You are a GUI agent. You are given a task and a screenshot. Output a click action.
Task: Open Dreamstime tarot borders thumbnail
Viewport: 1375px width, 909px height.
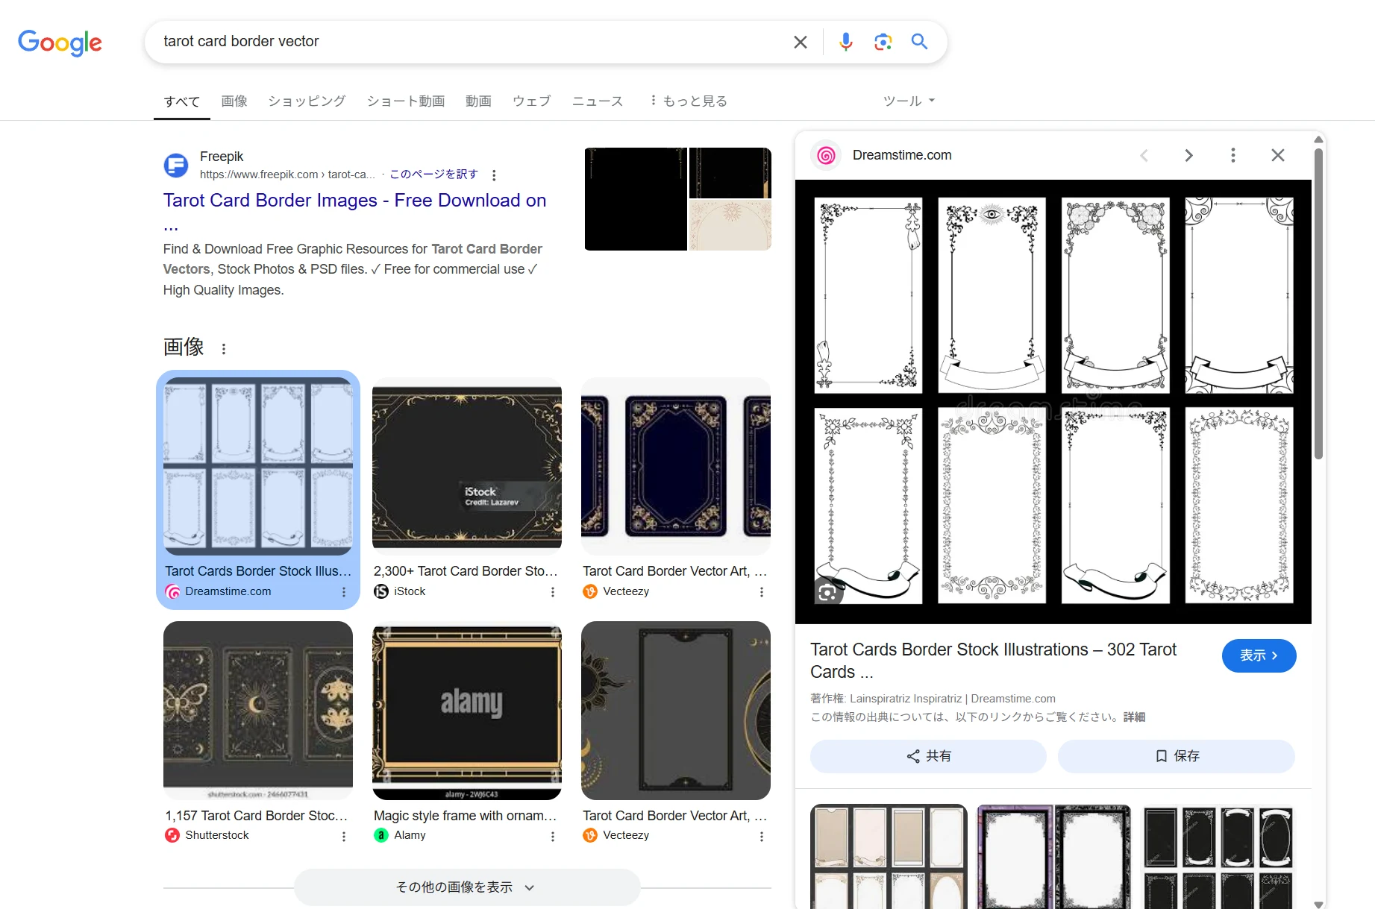tap(258, 466)
